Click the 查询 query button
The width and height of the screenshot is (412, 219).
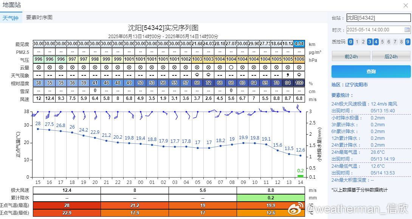pos(371,71)
